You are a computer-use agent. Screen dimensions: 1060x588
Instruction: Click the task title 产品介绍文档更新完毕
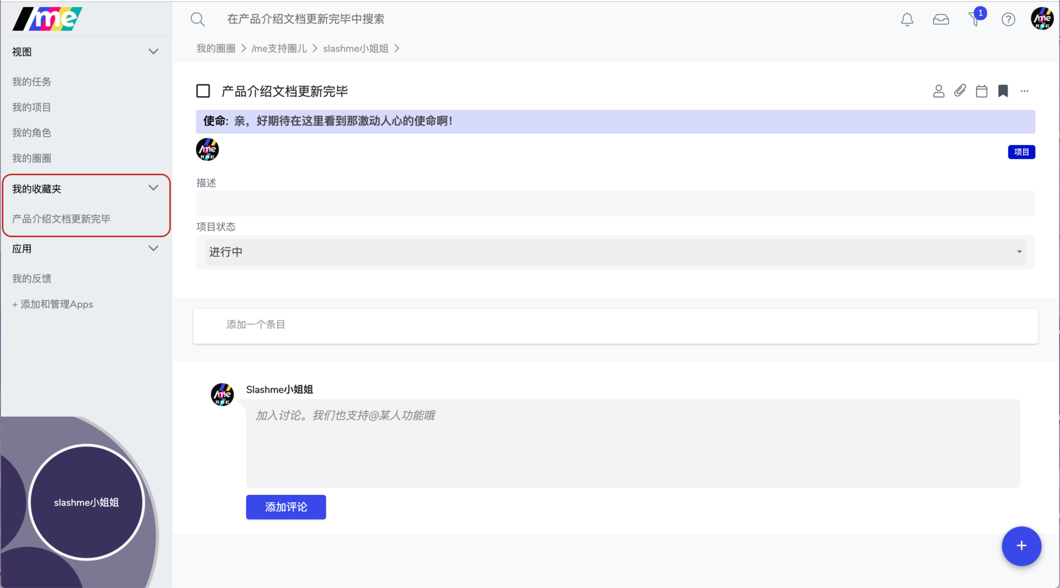click(x=285, y=91)
